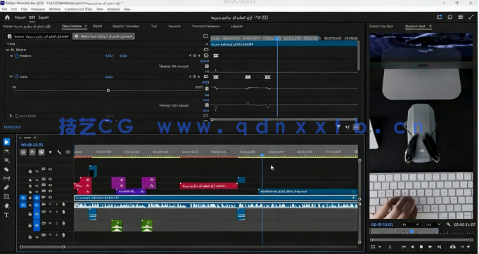This screenshot has width=479, height=254.
Task: Select the Hand tool
Action: click(6, 206)
